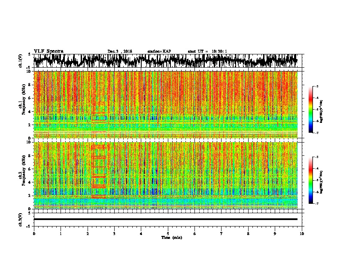Click the ch.1 colorbar 'log(PSD)(V²/Hz)' label
Screen dimensions: 340x262
click(x=322, y=112)
